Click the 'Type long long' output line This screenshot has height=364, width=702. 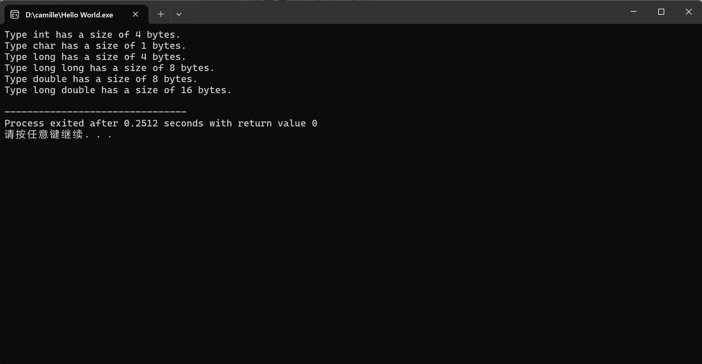pos(109,68)
